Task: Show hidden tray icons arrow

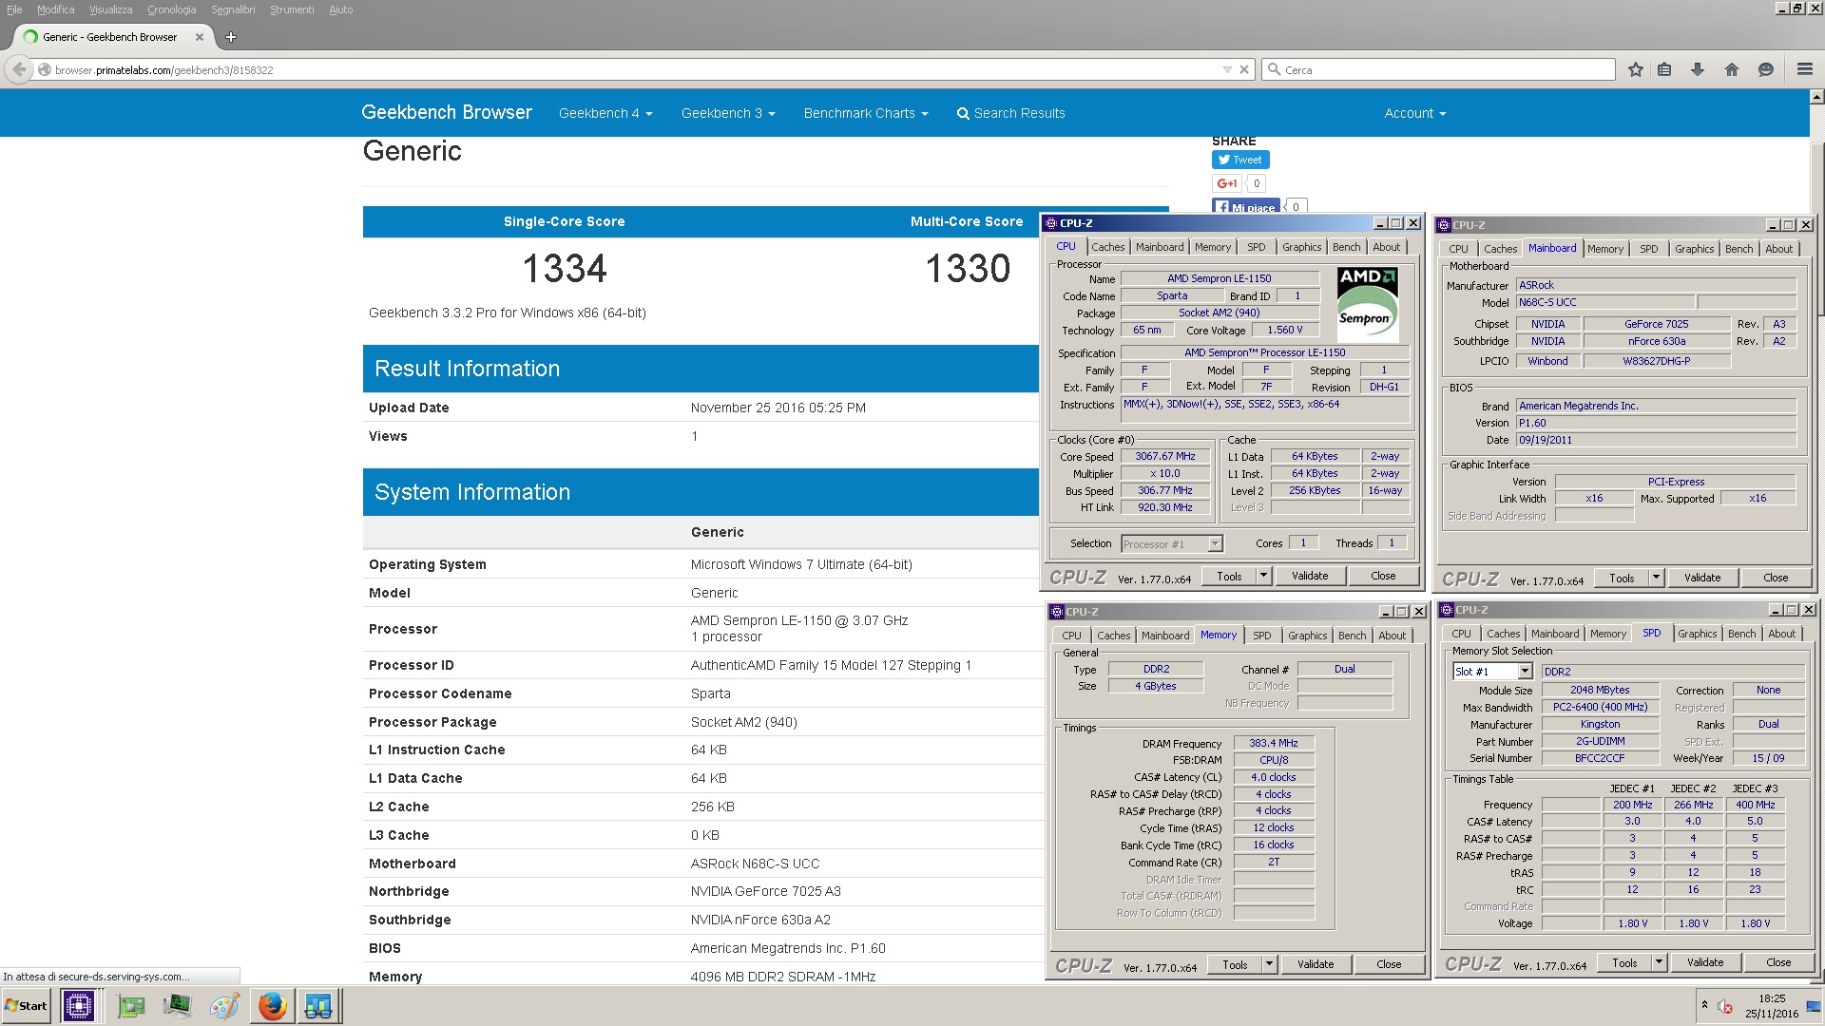Action: tap(1704, 1005)
